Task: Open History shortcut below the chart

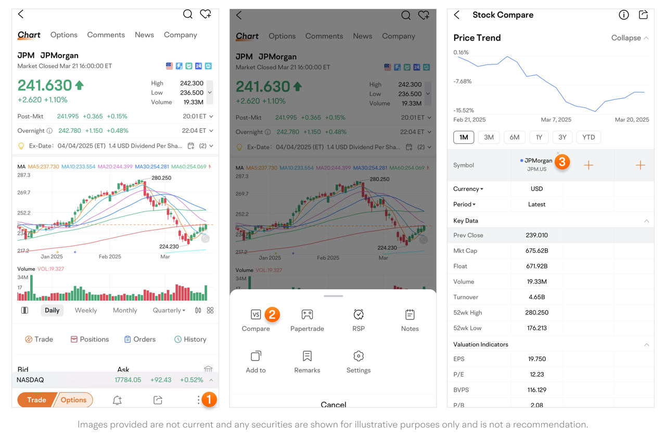Action: [x=190, y=339]
